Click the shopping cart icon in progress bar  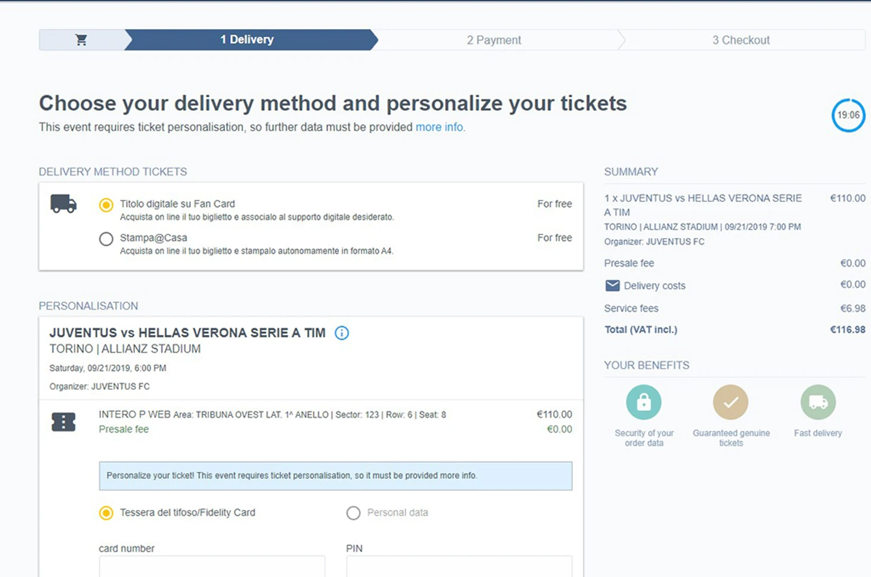pos(81,40)
